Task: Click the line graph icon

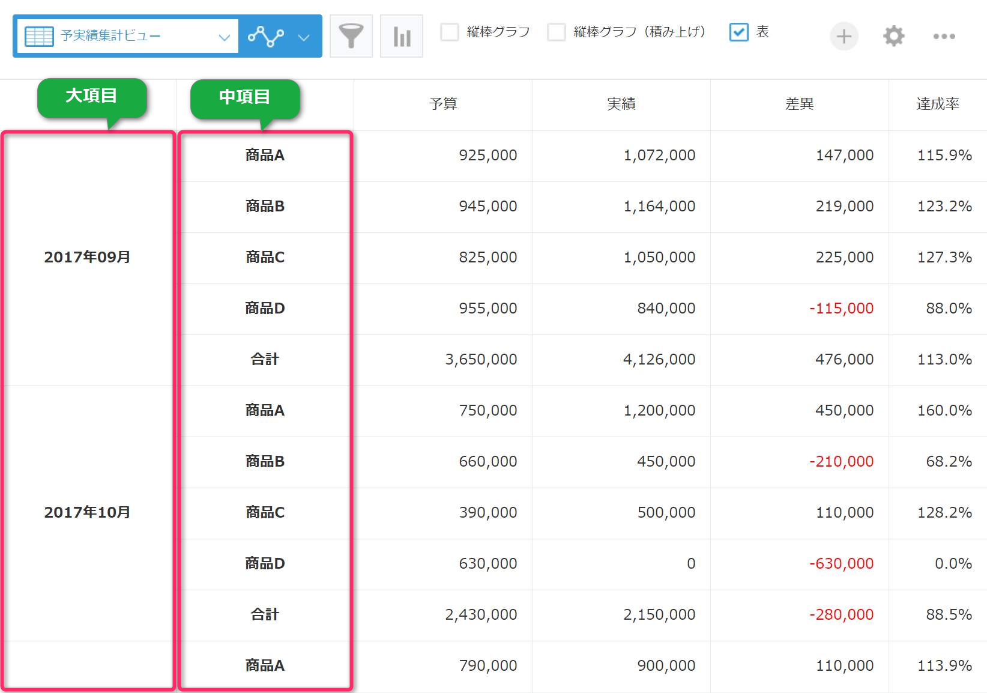Action: pyautogui.click(x=266, y=37)
